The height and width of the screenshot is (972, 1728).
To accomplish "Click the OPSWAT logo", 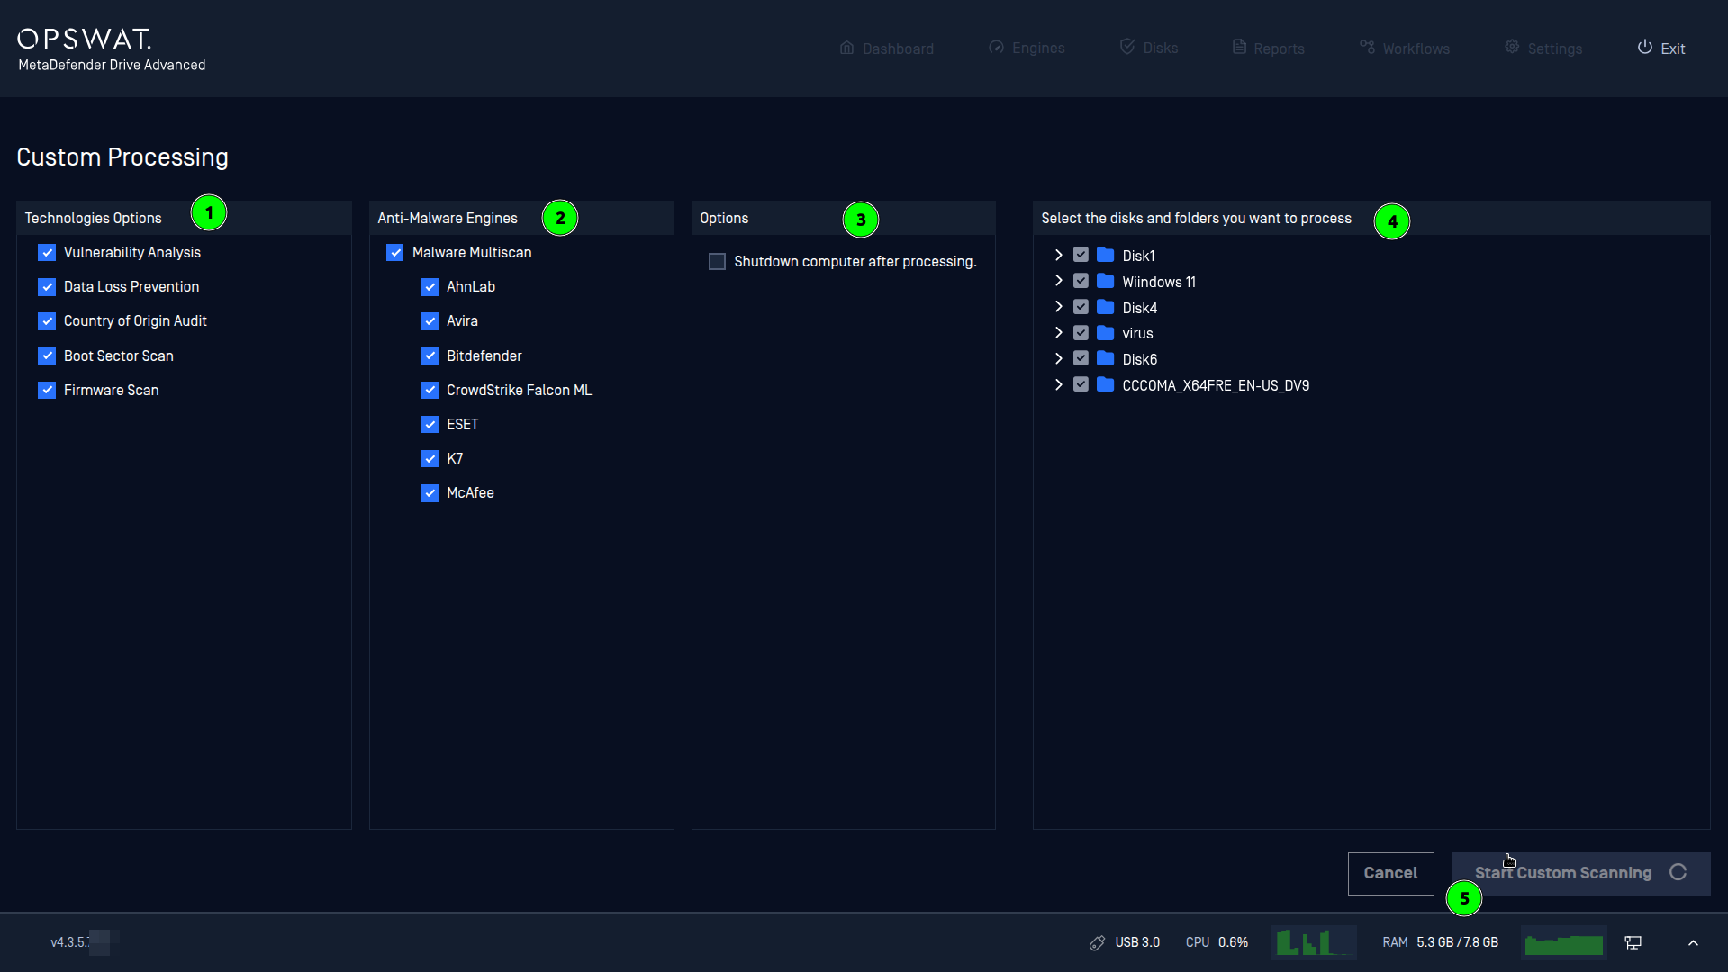I will tap(84, 39).
